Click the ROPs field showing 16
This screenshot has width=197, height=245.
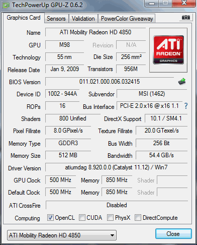coord(62,106)
